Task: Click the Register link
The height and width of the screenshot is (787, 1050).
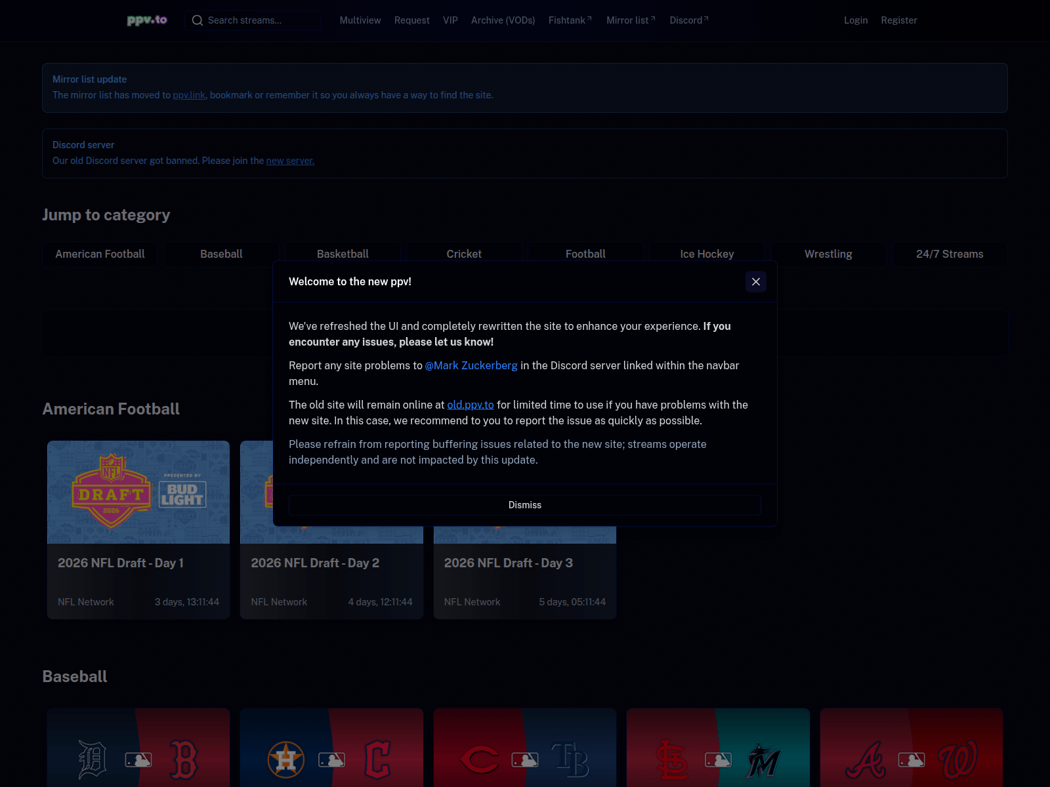Action: tap(899, 20)
